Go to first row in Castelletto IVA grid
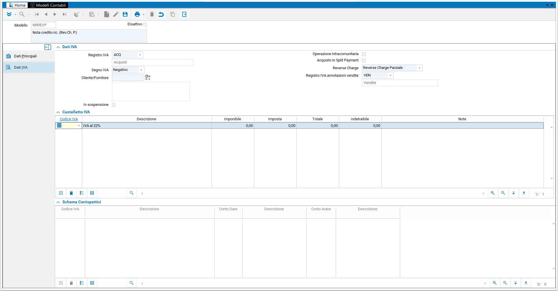The image size is (558, 291). pos(514,193)
